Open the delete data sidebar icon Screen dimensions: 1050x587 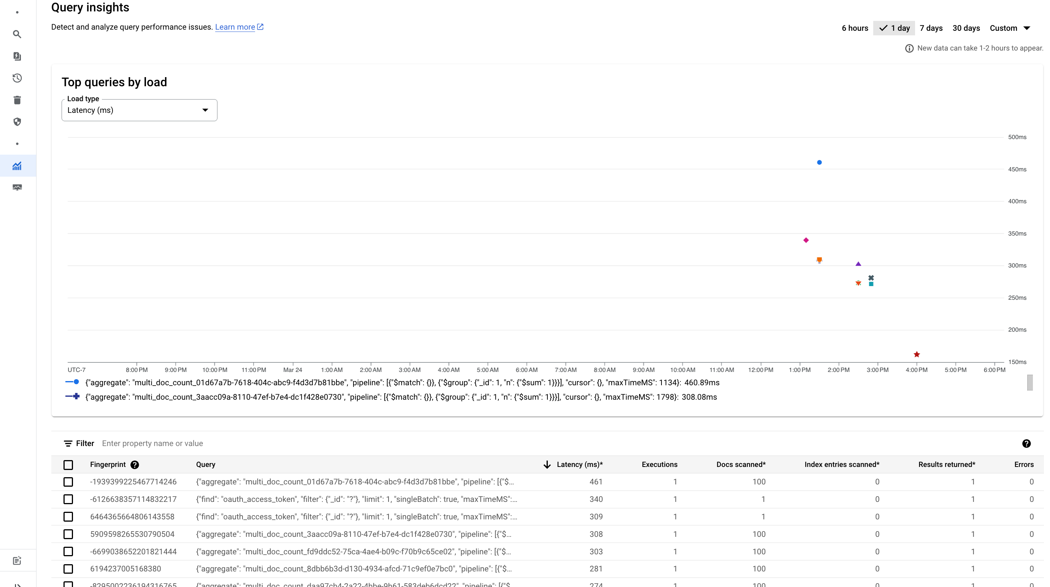tap(17, 100)
